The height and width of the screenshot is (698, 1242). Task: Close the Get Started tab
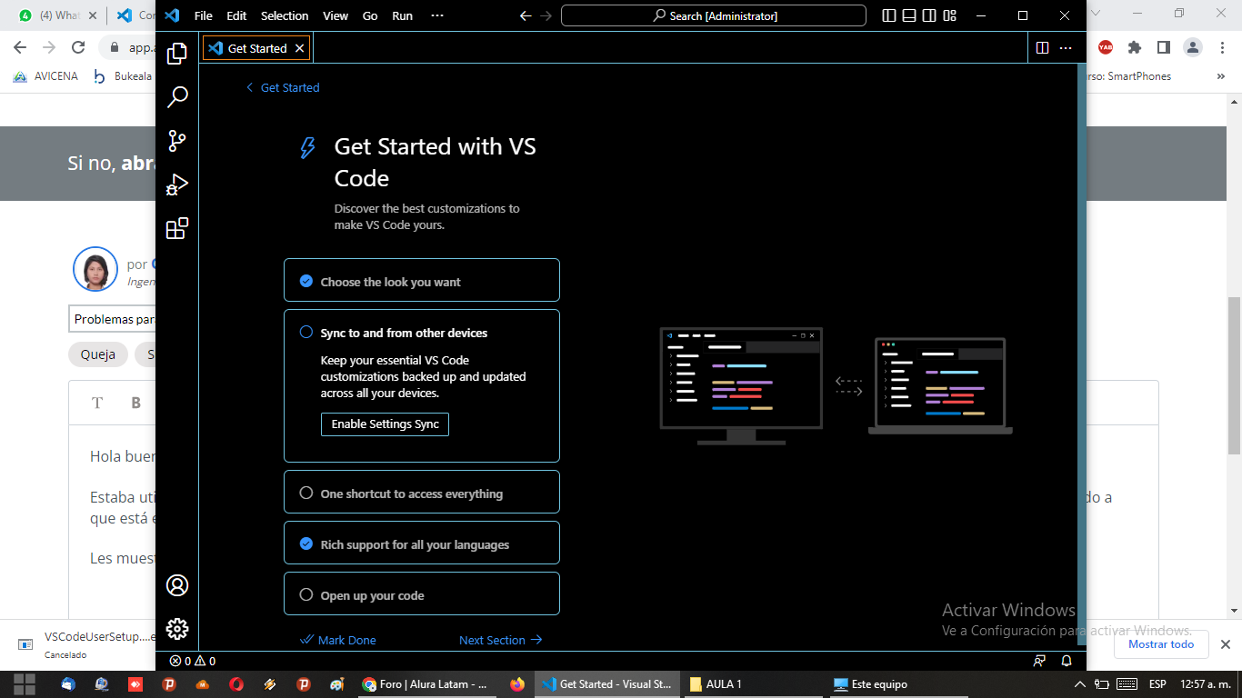300,48
